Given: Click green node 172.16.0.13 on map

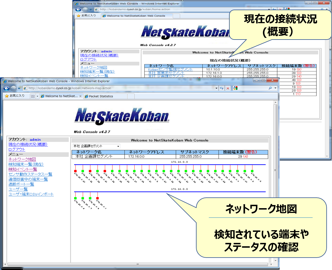Looking at the screenshot, I should click(x=97, y=171).
